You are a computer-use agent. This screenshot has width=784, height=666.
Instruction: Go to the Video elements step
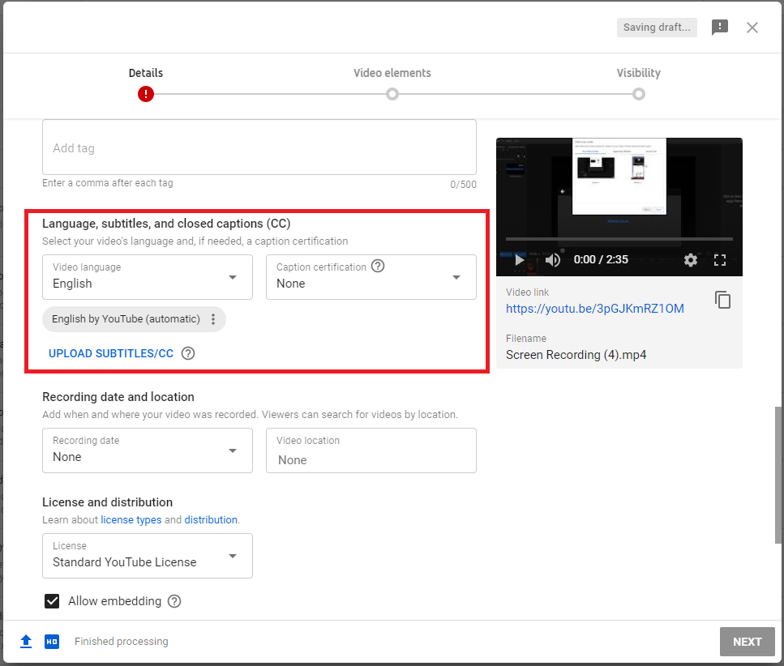coord(392,93)
